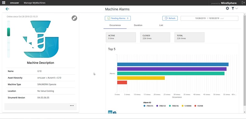Click the machine status level indicator
Screen dimensions: 246x119
click(x=9, y=39)
